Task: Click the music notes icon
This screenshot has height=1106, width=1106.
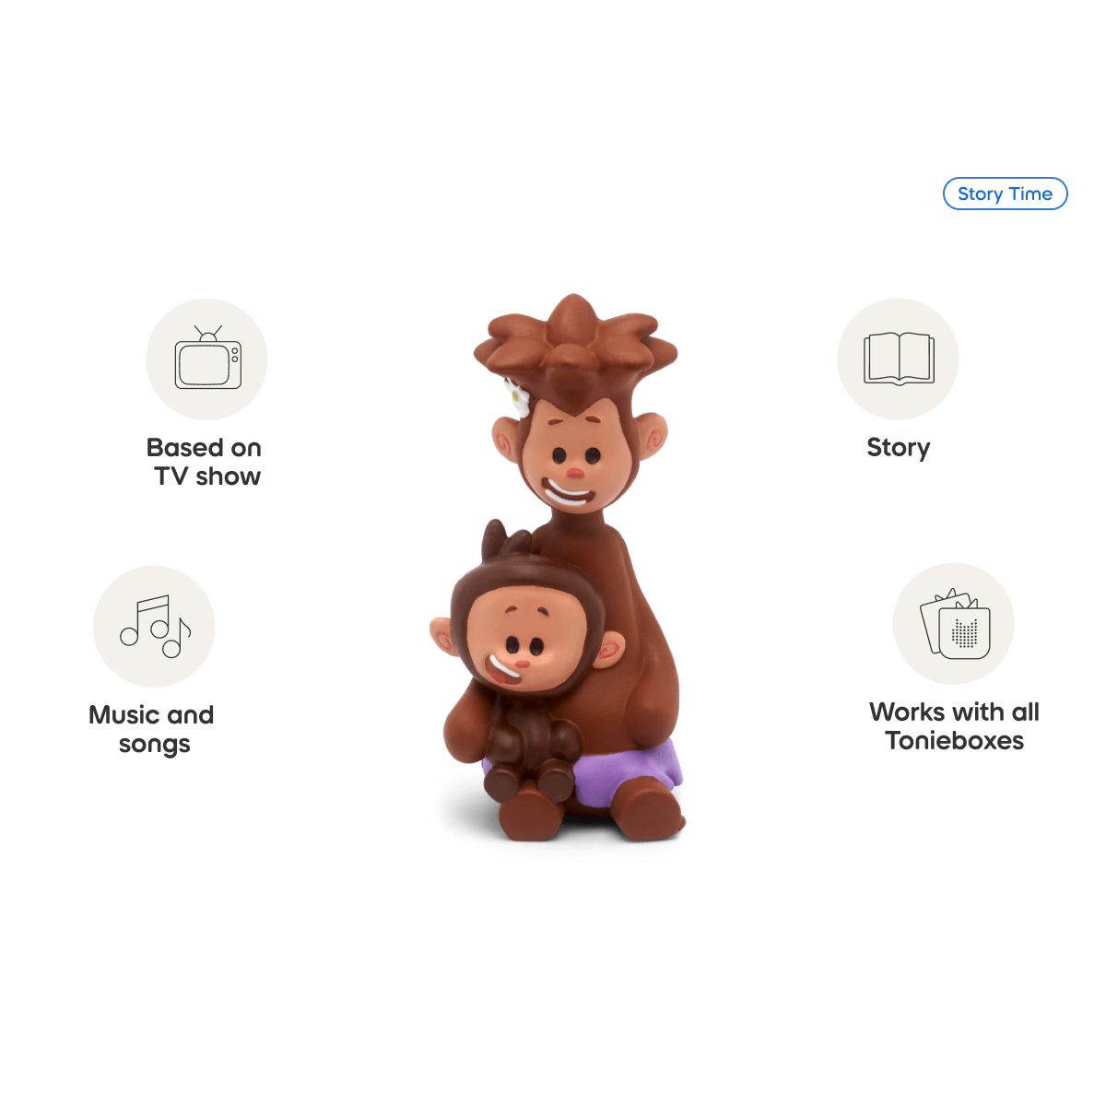Action: pyautogui.click(x=155, y=627)
